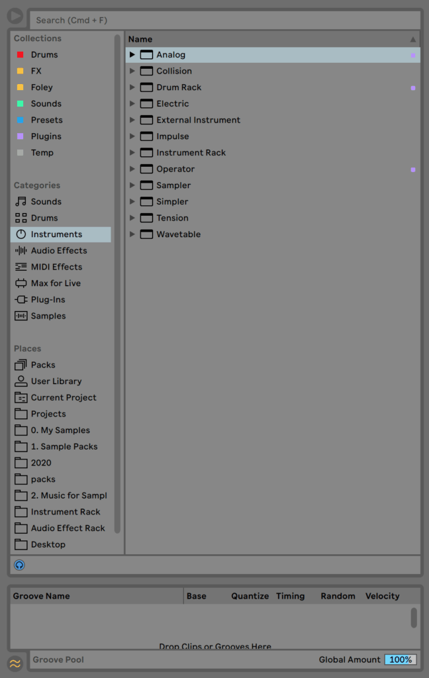Click the Groove Pool list scrollbar

[x=414, y=618]
